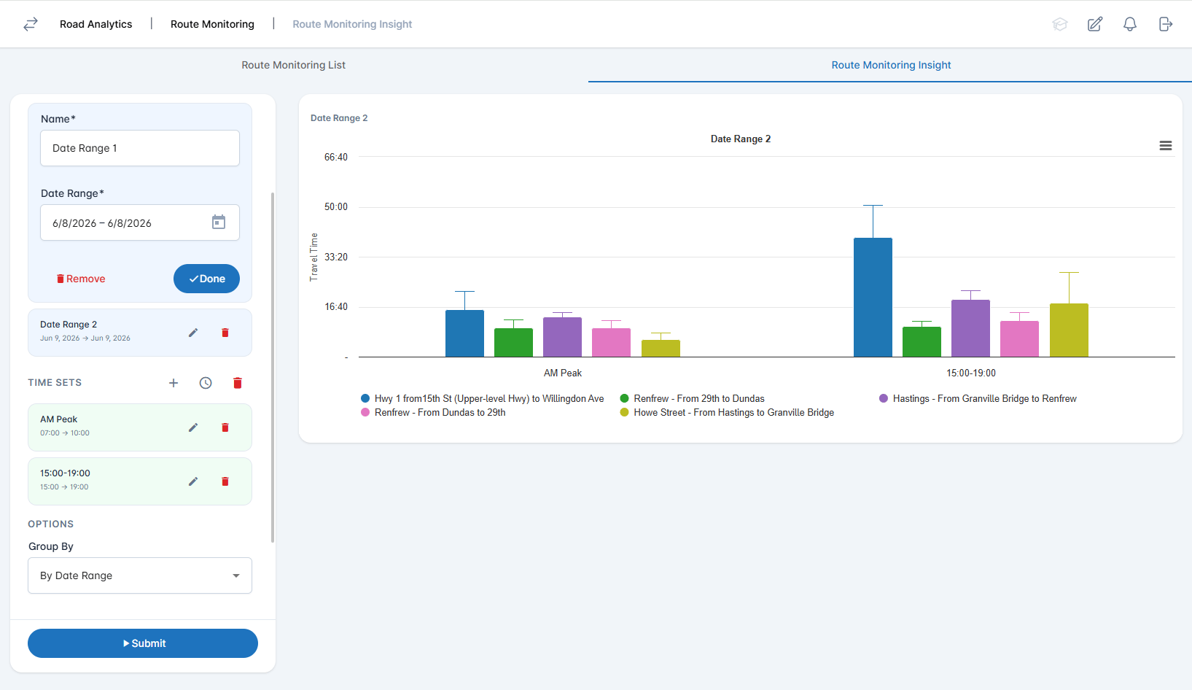Click the 33:20 y-axis label
Screen dimensions: 1192x690
[x=336, y=257]
